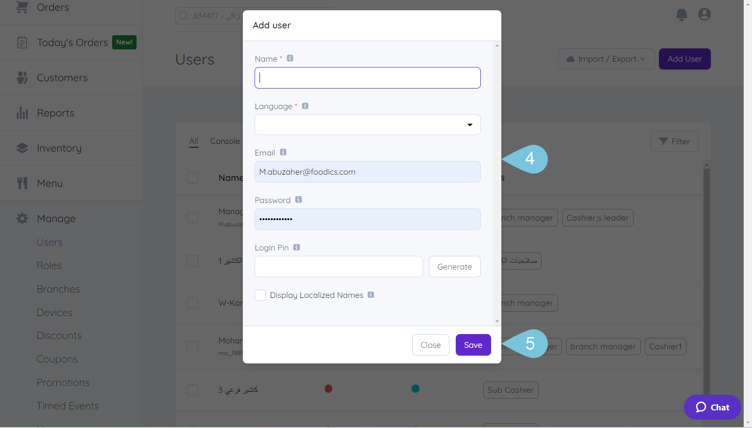The height and width of the screenshot is (428, 752).
Task: Tick the select-all checkbox in table header
Action: [193, 178]
